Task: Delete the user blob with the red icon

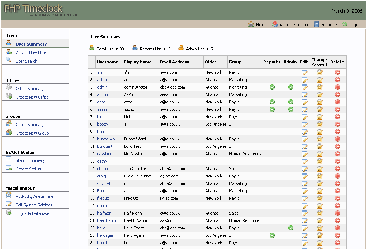Action: (x=337, y=117)
